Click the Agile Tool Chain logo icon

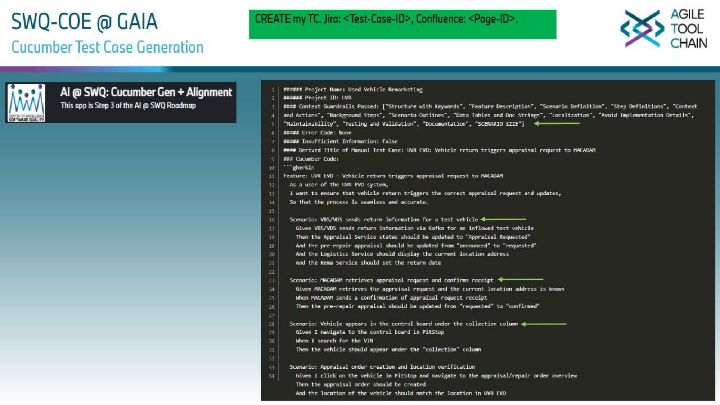(642, 29)
